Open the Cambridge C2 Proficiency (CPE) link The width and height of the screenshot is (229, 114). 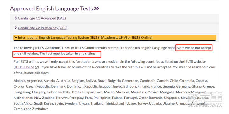pos(43,28)
